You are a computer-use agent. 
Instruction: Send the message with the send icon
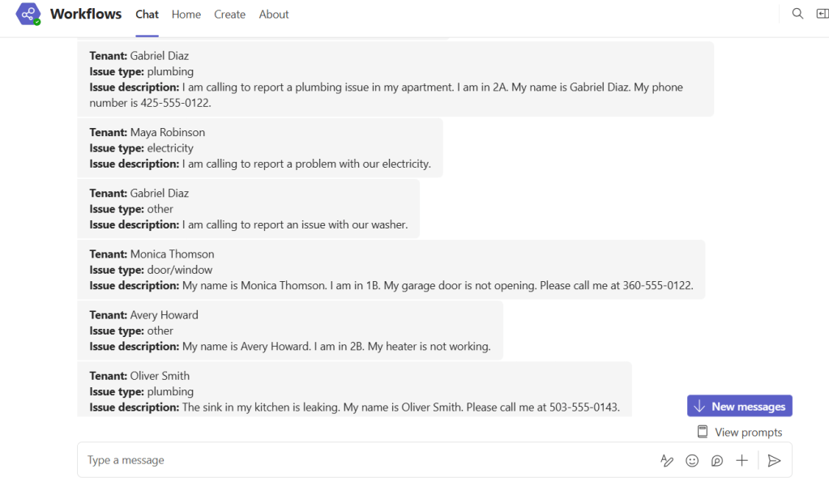pos(774,460)
